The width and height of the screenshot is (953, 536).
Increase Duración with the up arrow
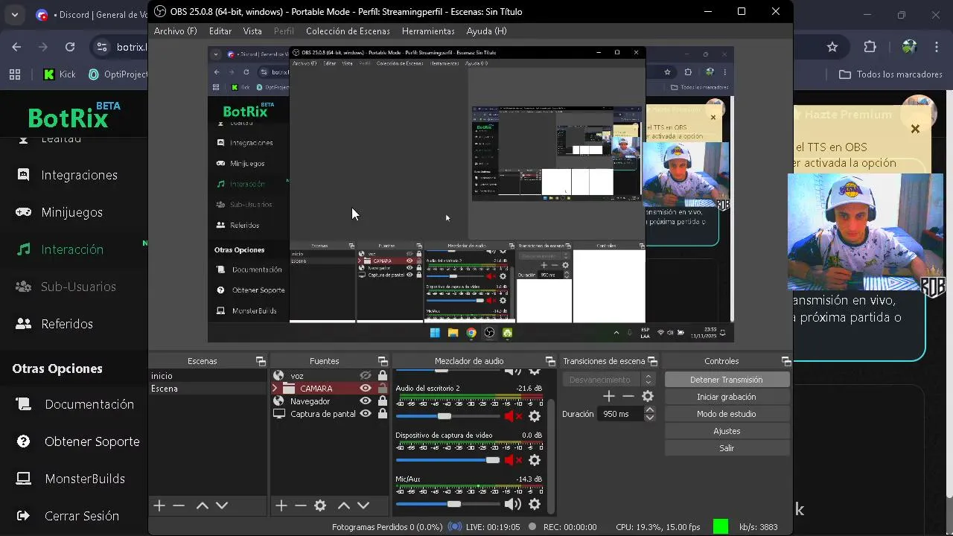point(650,410)
